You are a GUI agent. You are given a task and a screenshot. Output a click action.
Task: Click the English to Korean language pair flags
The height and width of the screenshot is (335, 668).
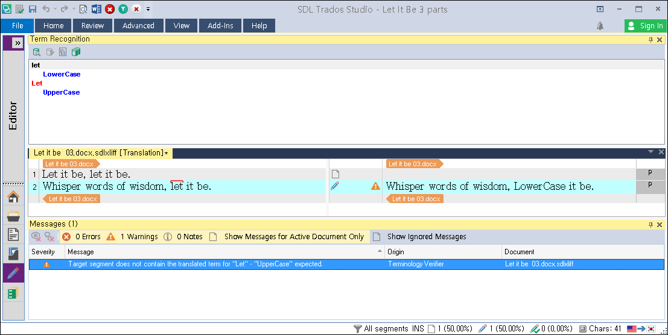pyautogui.click(x=641, y=328)
